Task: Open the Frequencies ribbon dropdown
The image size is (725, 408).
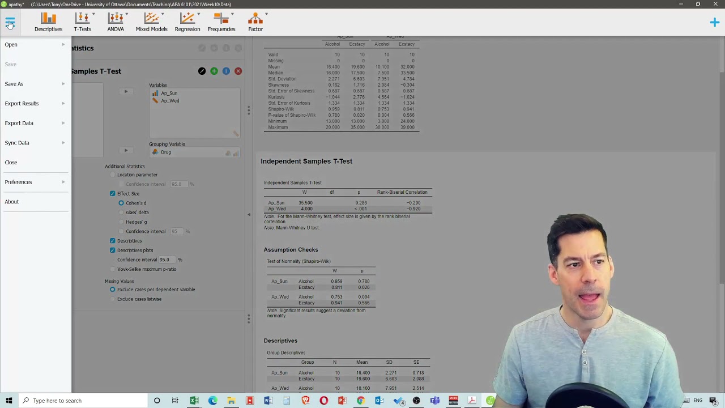Action: tap(221, 23)
